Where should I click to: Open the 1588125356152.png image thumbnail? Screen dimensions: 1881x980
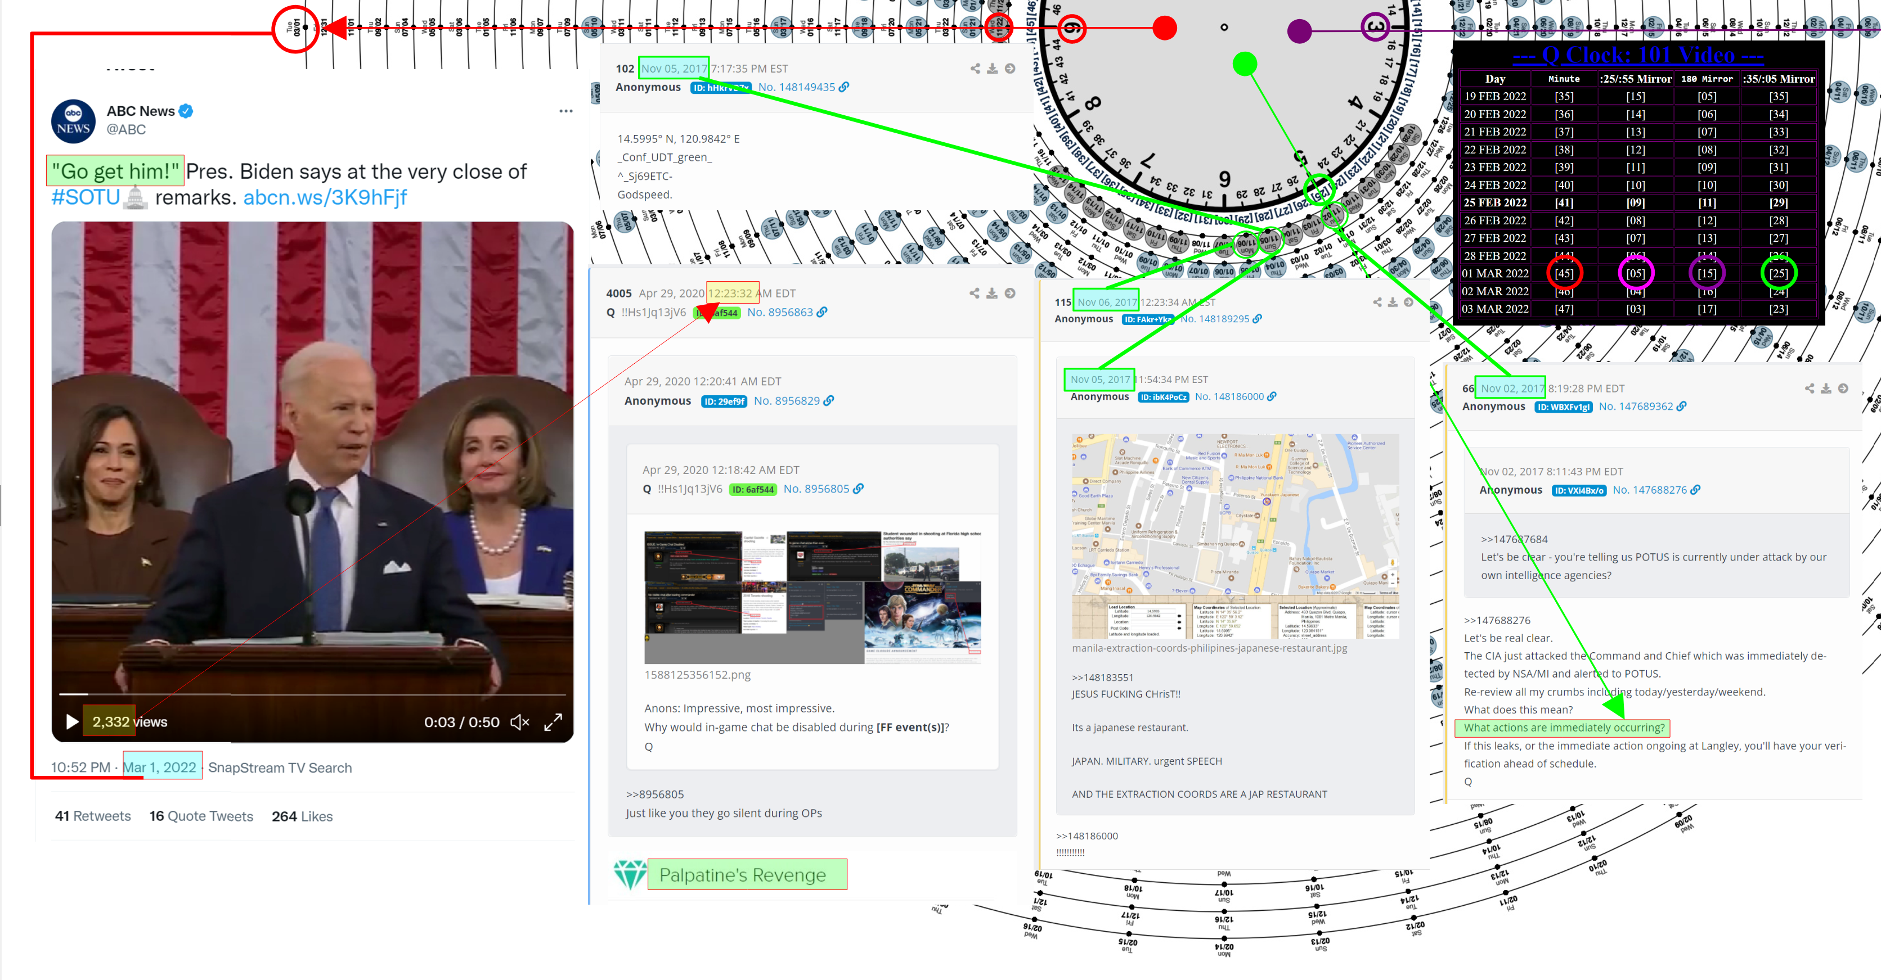pos(812,597)
